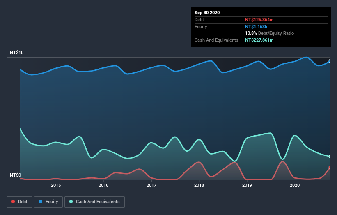Click the Sep 30 2020 tooltip date
Viewport: 337px width, 215px height.
pos(207,13)
